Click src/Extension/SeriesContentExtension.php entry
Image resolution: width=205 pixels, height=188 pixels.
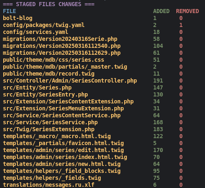(68, 102)
